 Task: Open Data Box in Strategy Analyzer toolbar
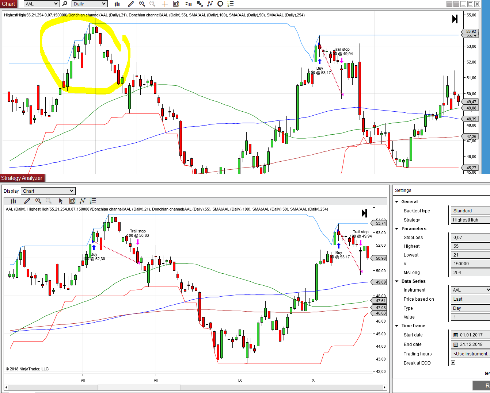[x=72, y=201]
